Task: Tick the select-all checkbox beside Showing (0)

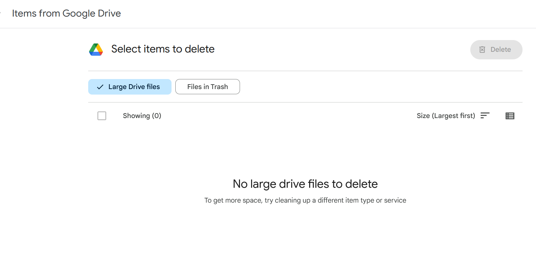Action: 102,116
